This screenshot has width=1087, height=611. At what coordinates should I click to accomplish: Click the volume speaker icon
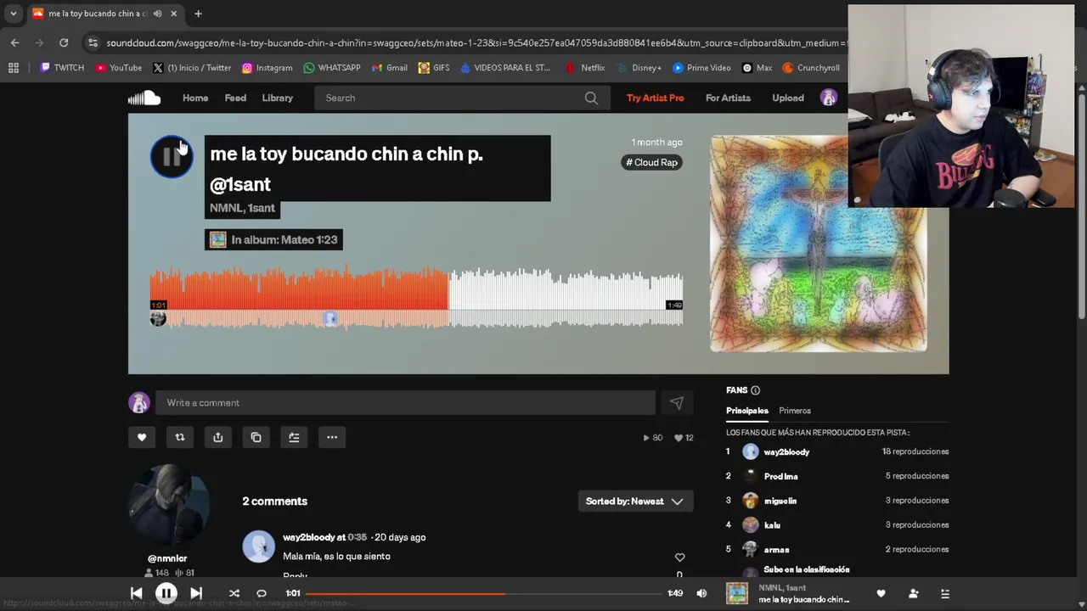[701, 593]
